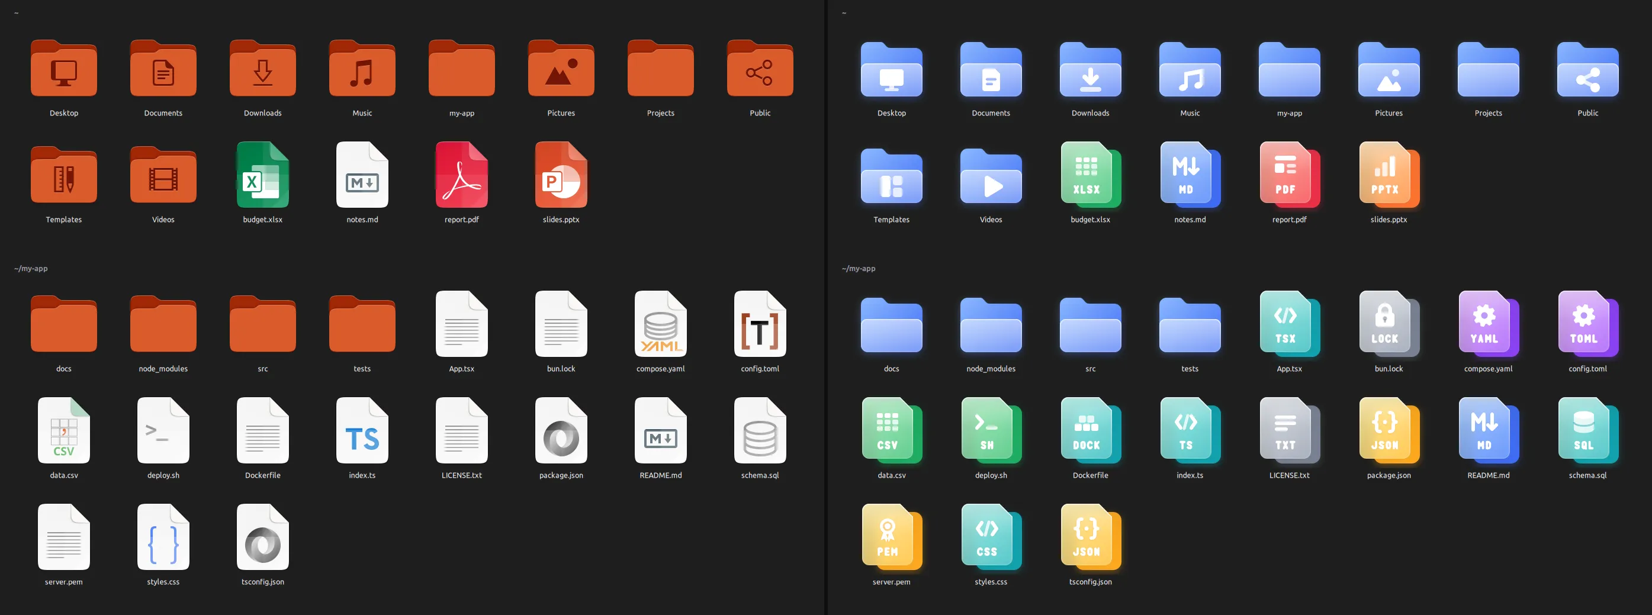Select the orange Downloads folder icon
The image size is (1652, 615).
[x=262, y=69]
